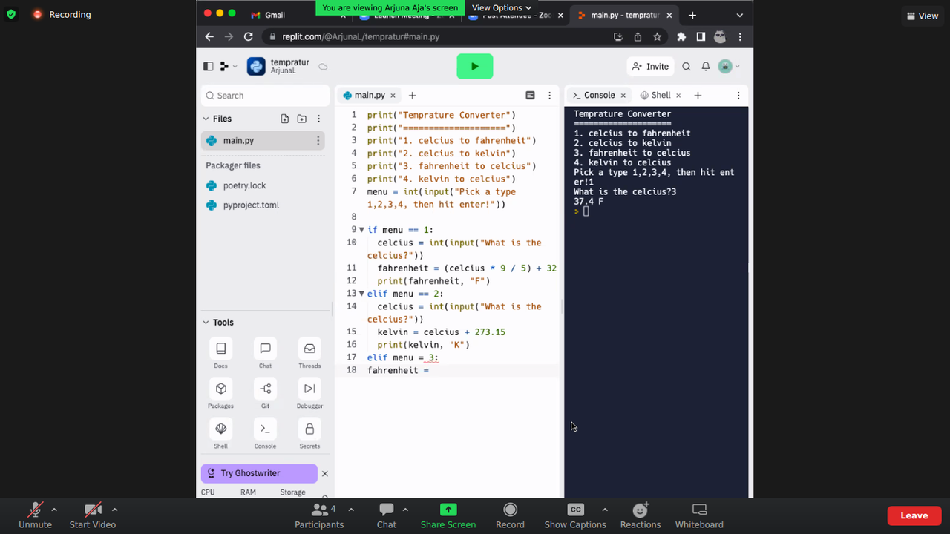Open editor markdown/layout icon
This screenshot has width=950, height=534.
coord(530,96)
